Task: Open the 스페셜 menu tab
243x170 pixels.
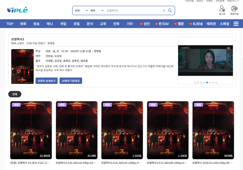Action: [x=224, y=24]
